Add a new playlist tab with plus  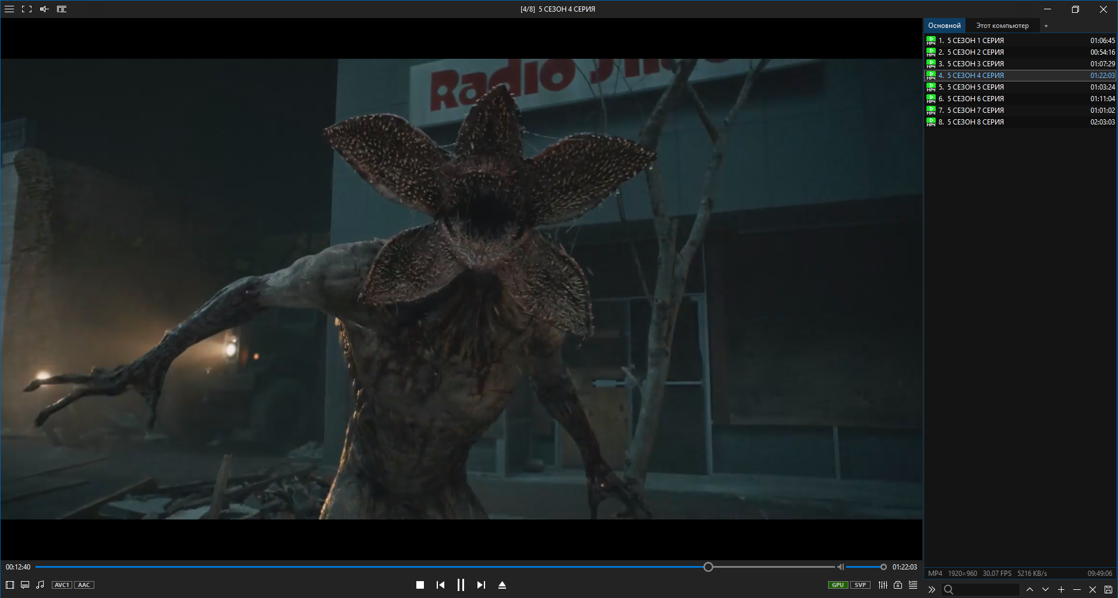pos(1046,26)
